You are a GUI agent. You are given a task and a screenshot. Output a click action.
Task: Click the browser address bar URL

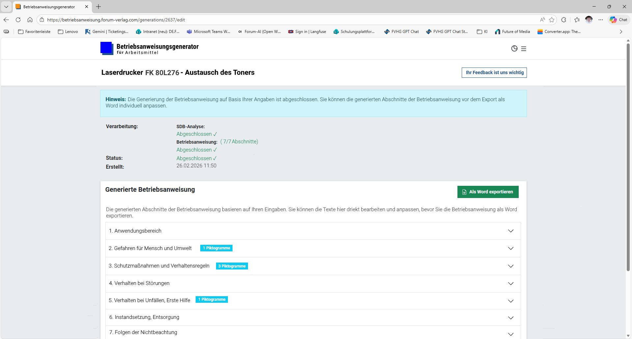[116, 20]
